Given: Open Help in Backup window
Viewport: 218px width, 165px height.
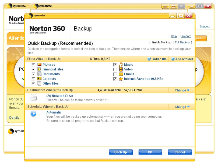Looking at the screenshot, I should coord(174,36).
